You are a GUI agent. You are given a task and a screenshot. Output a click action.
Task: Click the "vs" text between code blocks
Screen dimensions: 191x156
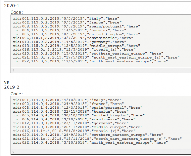click(6, 82)
